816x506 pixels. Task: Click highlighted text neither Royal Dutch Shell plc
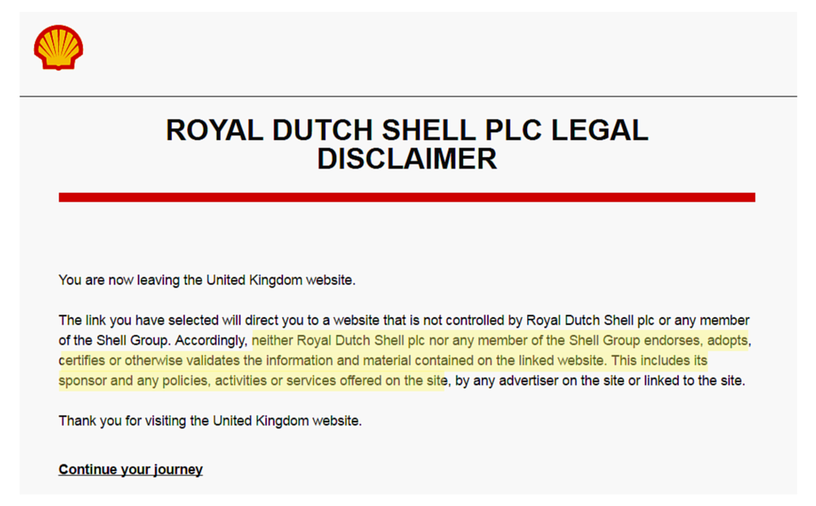(x=338, y=341)
